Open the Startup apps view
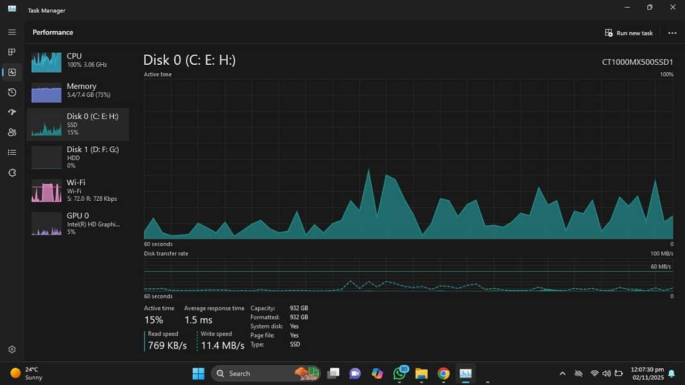The height and width of the screenshot is (385, 685). (x=12, y=112)
